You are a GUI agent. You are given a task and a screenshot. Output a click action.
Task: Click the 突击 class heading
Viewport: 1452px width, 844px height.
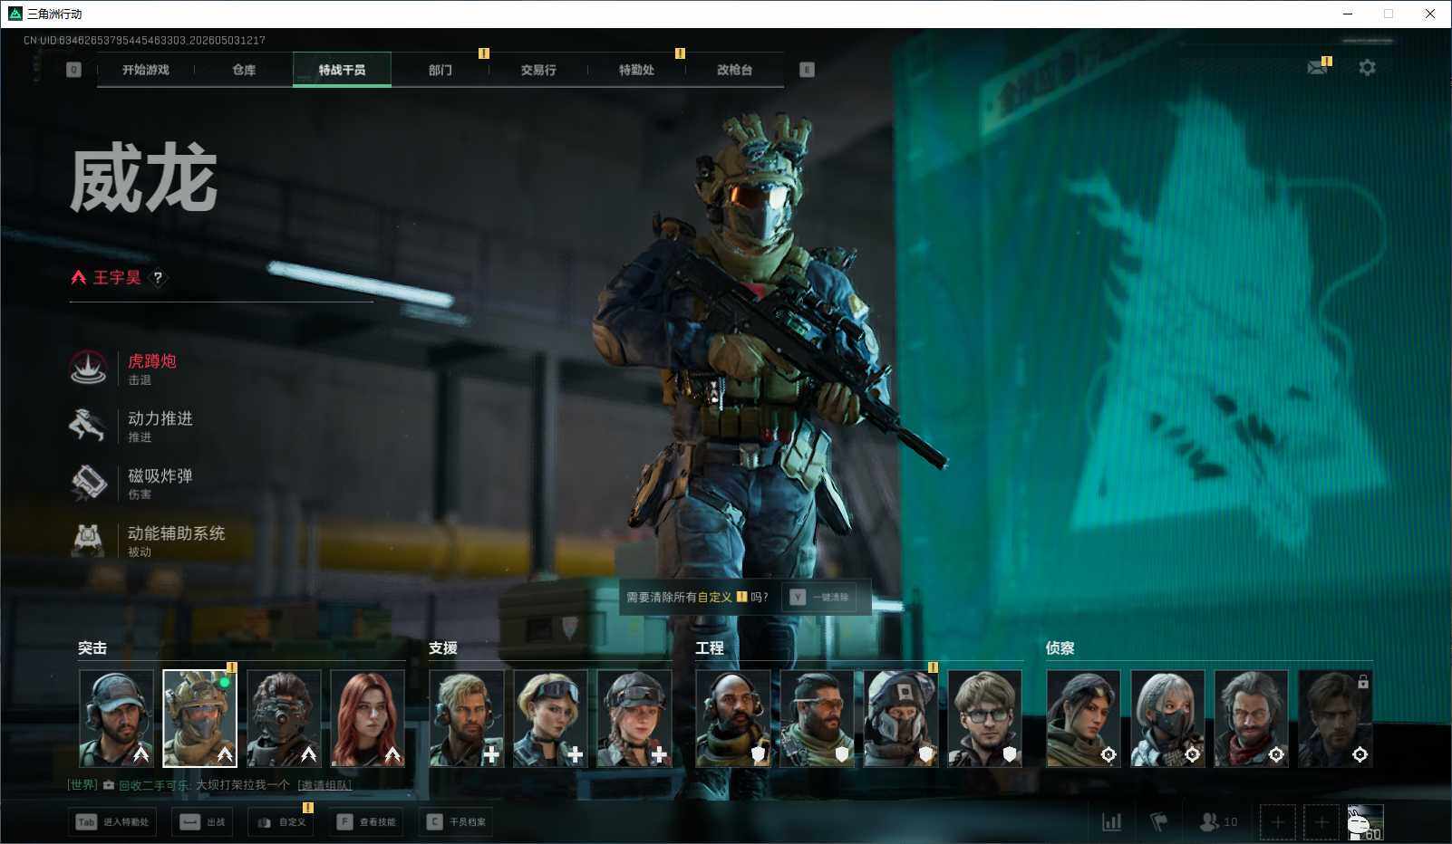tap(92, 648)
